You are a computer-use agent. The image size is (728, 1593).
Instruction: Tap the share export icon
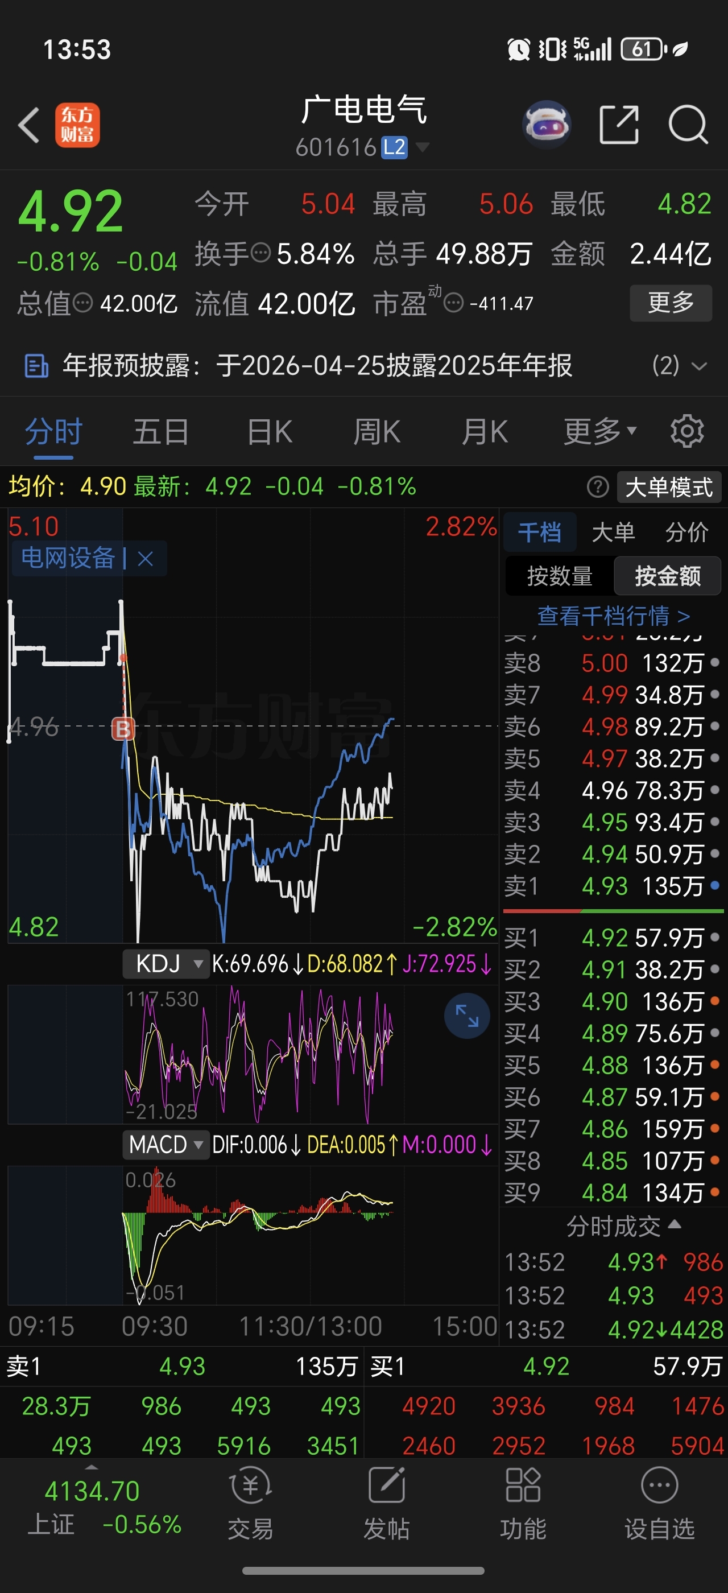(619, 125)
